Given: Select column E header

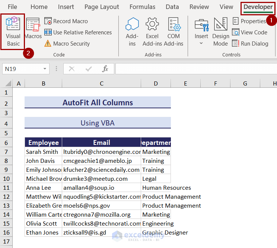Looking at the screenshot, I should 185,84.
